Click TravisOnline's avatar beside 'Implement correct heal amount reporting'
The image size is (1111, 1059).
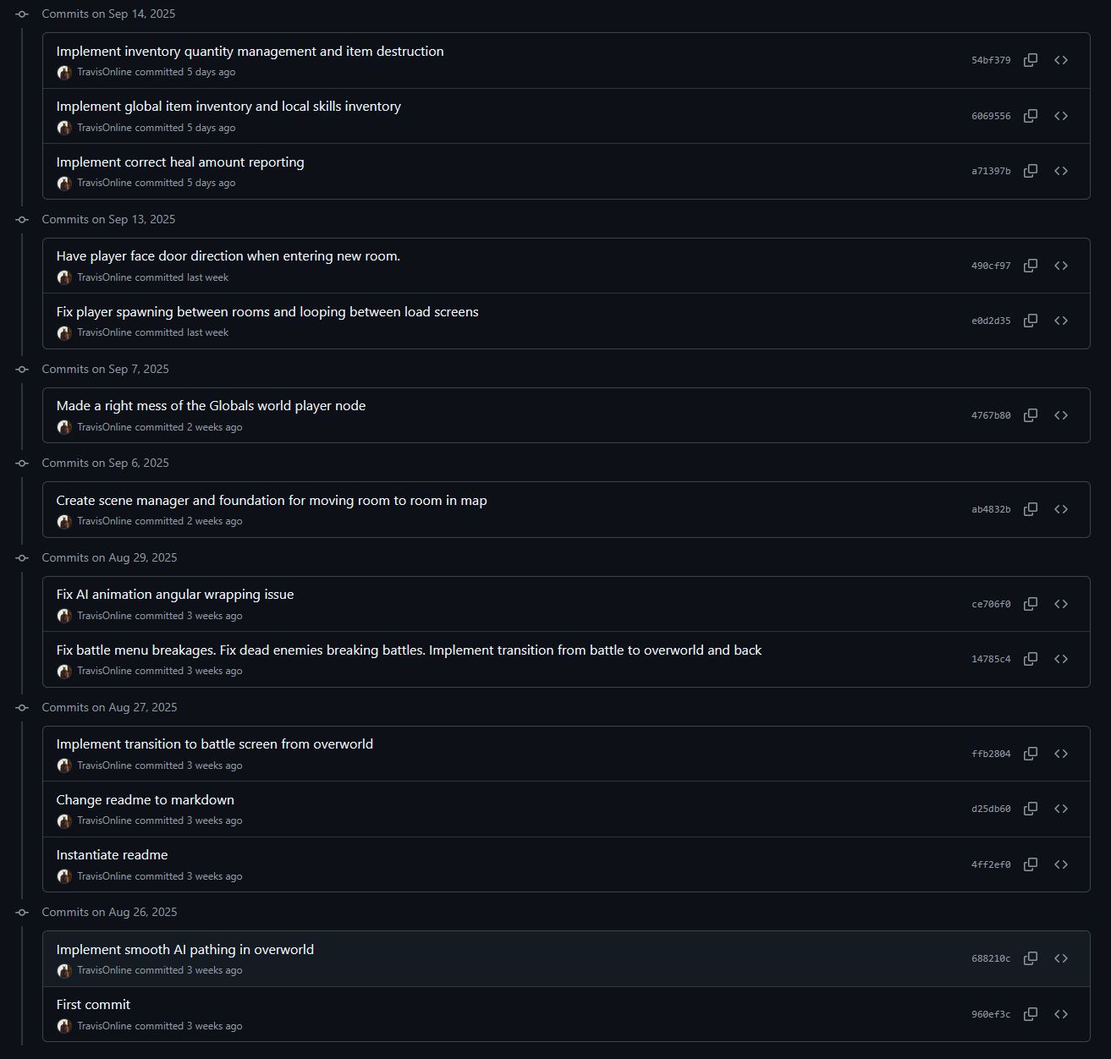64,183
